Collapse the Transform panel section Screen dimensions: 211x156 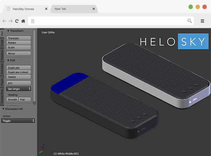(8, 31)
